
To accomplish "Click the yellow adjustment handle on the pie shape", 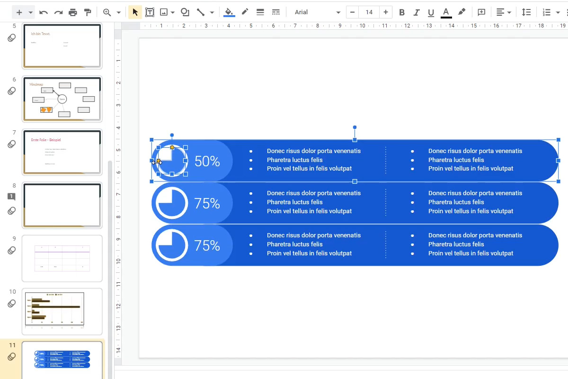I will (x=172, y=147).
